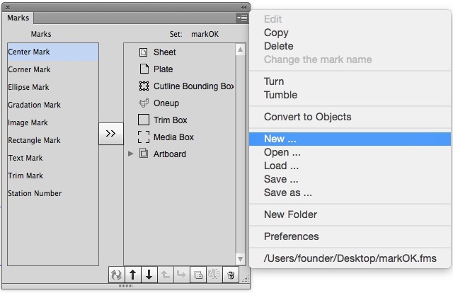Click the trash delete icon
453x293 pixels.
pyautogui.click(x=230, y=275)
